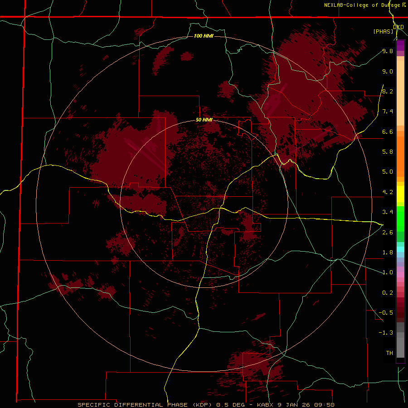
Task: Click the TH threshold label in legend
Action: point(389,353)
